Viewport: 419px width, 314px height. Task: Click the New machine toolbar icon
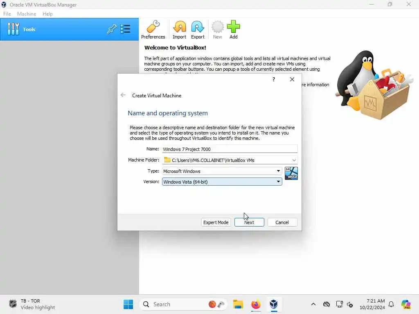(218, 29)
